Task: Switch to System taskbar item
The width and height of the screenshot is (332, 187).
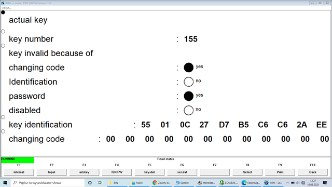Action: 184,182
